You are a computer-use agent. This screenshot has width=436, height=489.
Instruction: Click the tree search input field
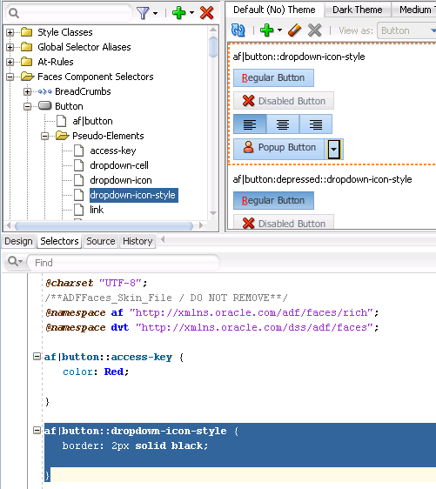point(70,13)
